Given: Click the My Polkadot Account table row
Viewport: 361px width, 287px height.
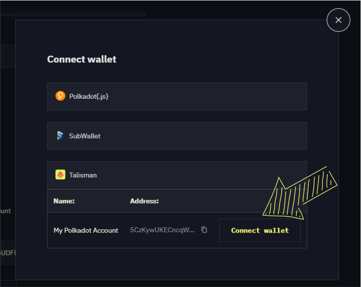Looking at the screenshot, I should pyautogui.click(x=177, y=230).
